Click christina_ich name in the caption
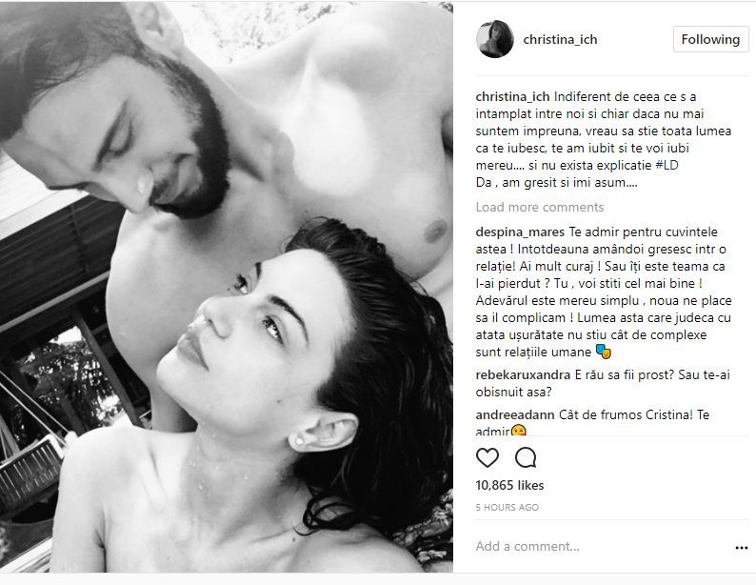Screen dimensions: 756x585 512,97
